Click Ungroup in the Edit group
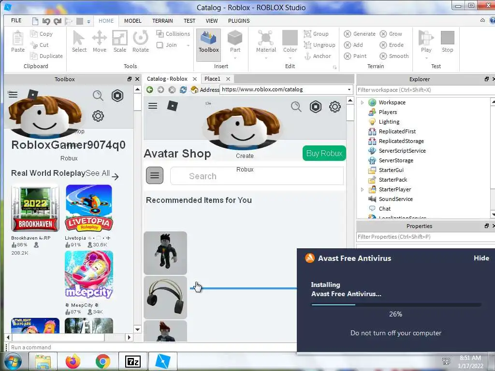495x371 pixels. [x=320, y=45]
